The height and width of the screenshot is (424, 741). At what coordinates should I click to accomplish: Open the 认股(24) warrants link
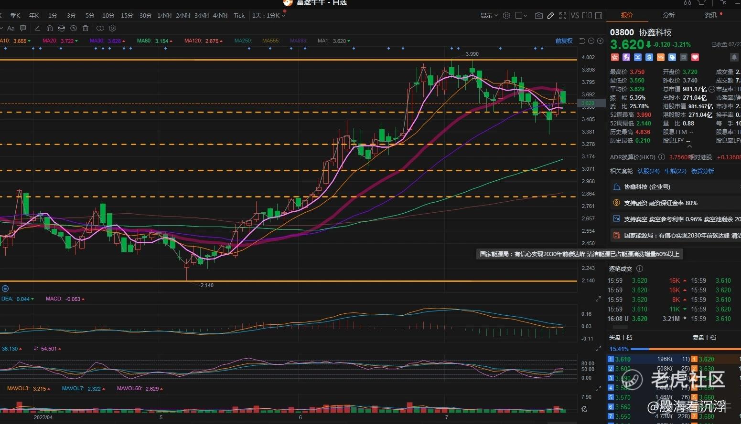[648, 171]
